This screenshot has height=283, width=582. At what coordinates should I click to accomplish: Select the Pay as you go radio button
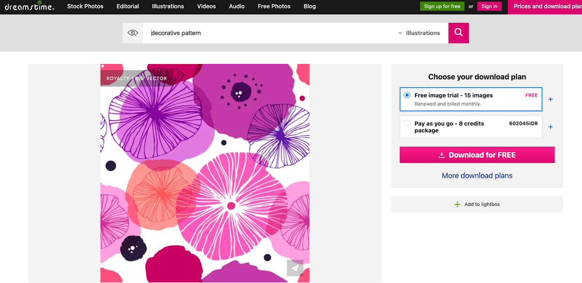click(x=407, y=123)
